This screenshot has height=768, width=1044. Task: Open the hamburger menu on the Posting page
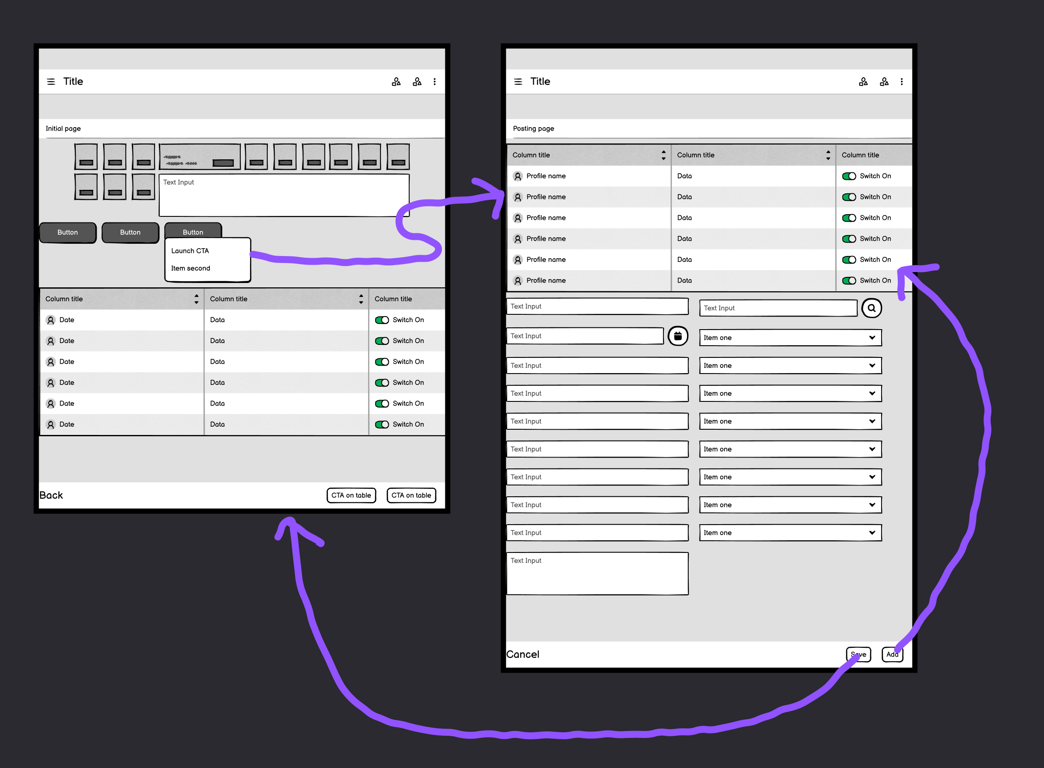[x=517, y=81]
